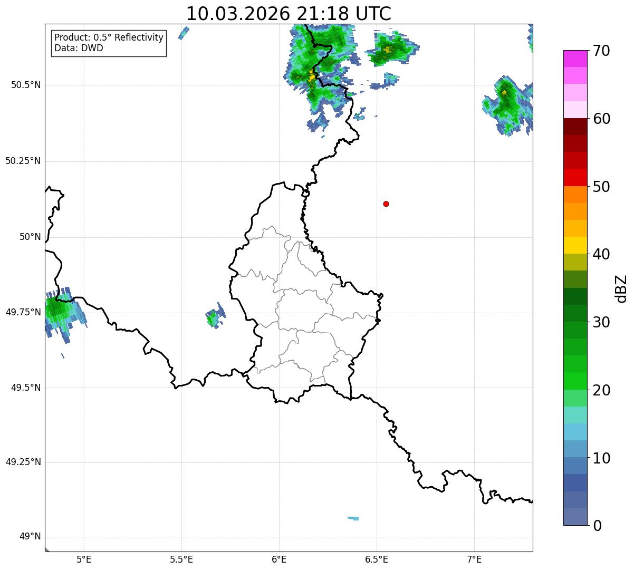Click the '49°N' latitude label
Viewport: 634px width, 570px height.
click(x=30, y=537)
